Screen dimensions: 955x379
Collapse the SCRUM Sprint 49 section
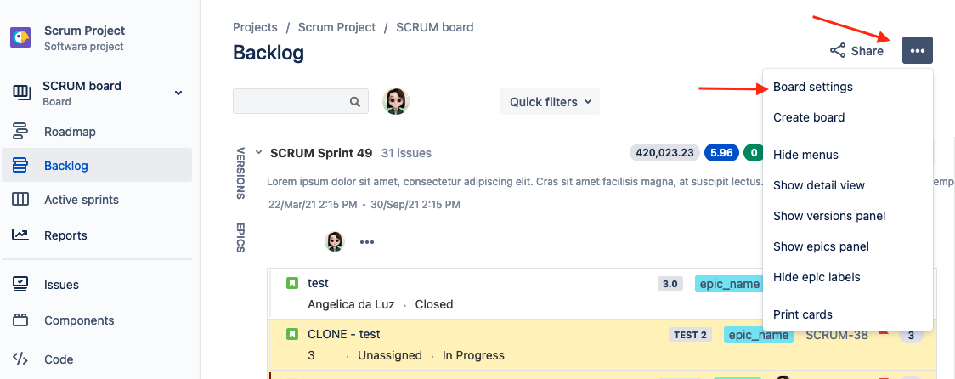[x=258, y=153]
